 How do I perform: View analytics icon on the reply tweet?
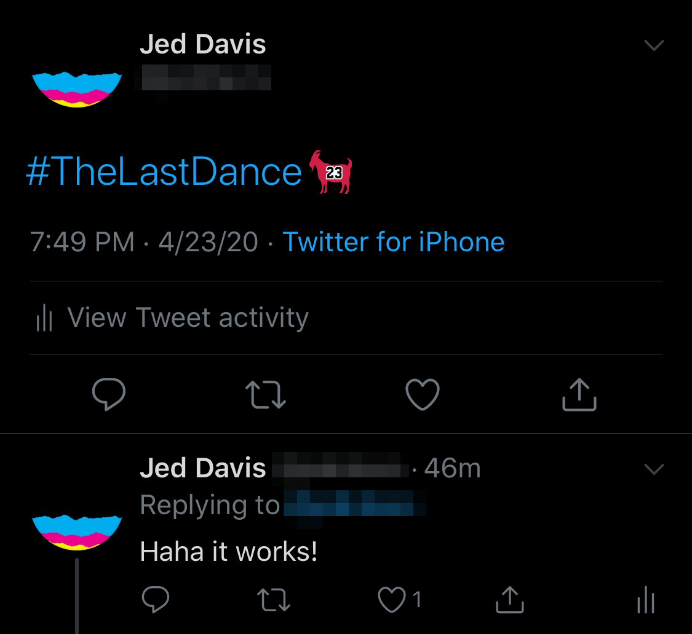[646, 599]
